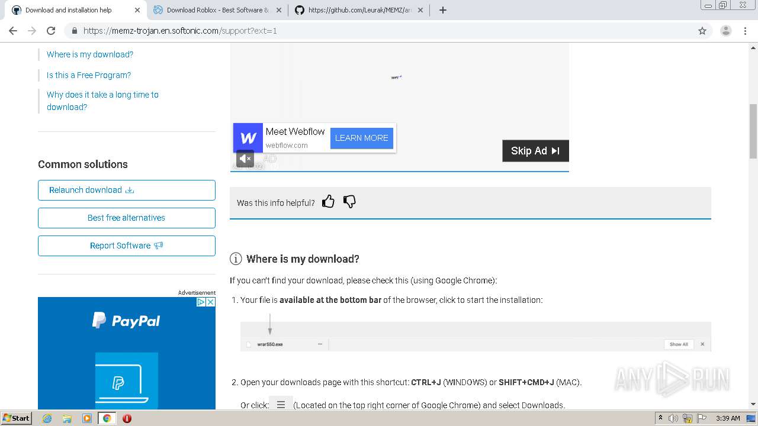Open the red stop-sign taskbar app
The height and width of the screenshot is (426, 758).
click(127, 418)
